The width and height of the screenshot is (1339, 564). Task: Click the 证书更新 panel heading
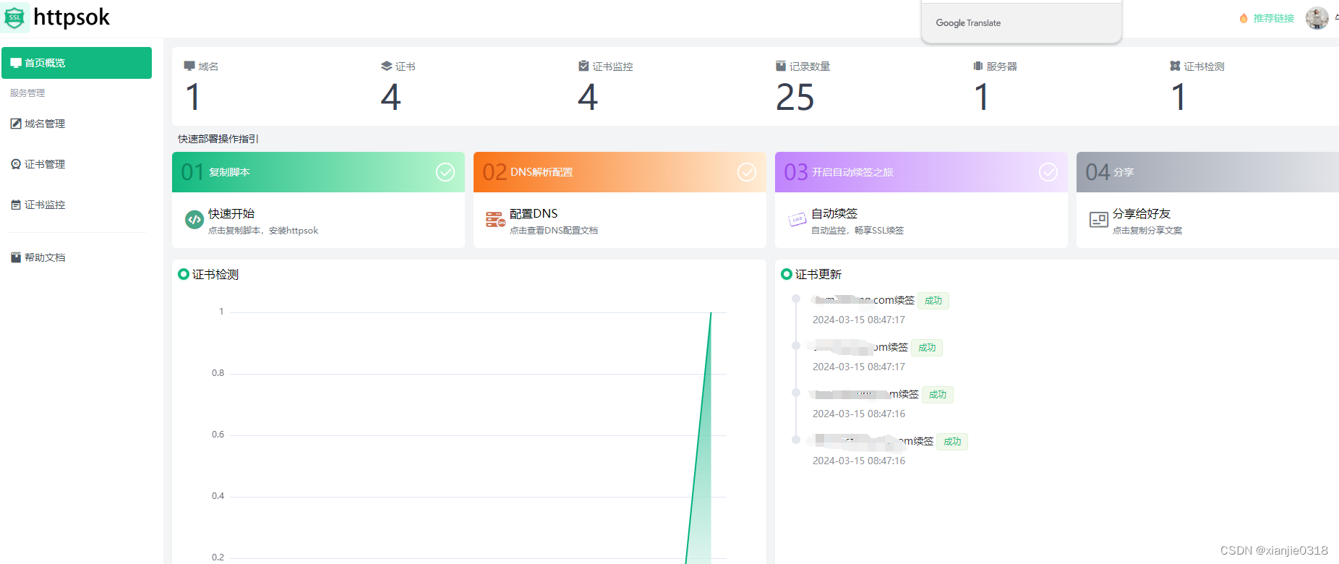pos(818,275)
